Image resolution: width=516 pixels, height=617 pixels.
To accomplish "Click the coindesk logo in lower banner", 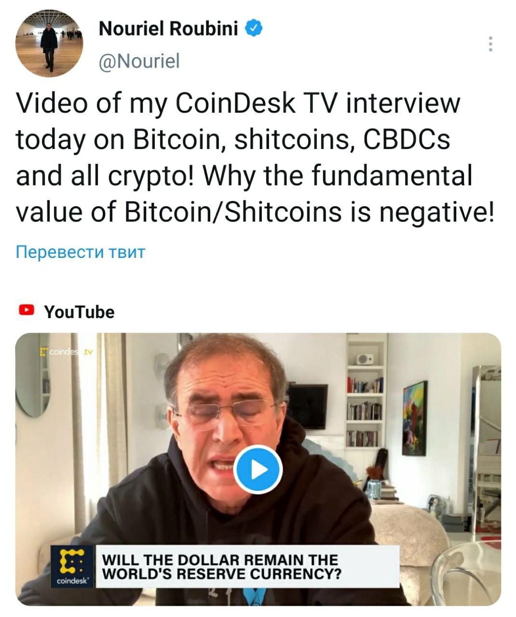I will click(73, 566).
